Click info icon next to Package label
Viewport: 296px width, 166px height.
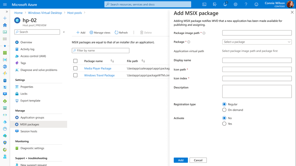tap(188, 42)
